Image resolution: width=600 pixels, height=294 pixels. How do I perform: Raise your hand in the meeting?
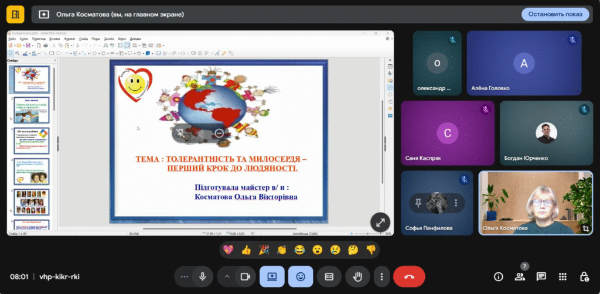pyautogui.click(x=357, y=276)
